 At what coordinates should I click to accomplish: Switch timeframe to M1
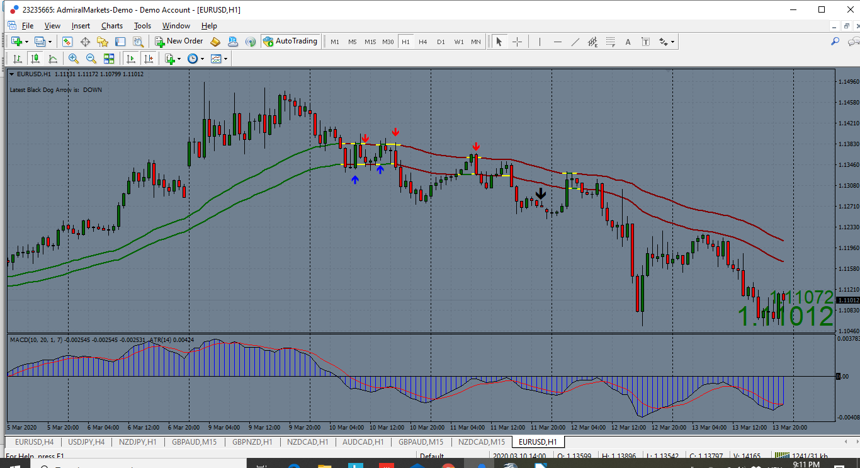[335, 42]
